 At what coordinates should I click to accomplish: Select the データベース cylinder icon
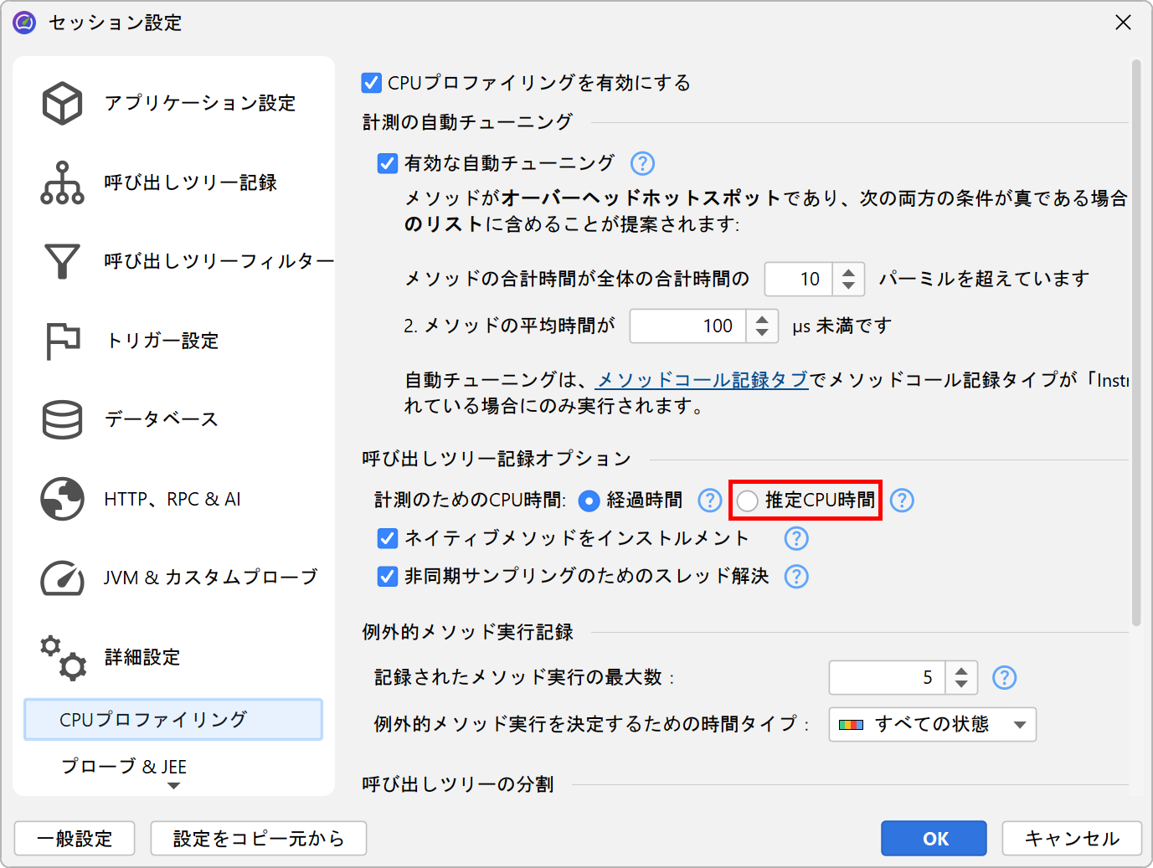click(62, 419)
